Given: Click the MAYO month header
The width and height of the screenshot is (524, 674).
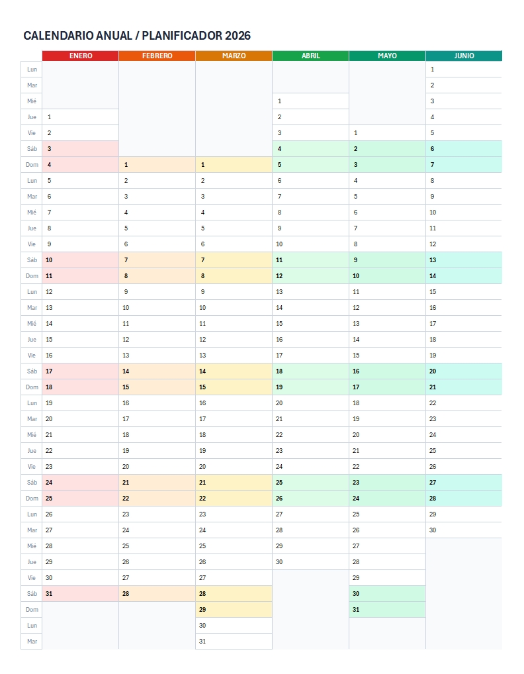Looking at the screenshot, I should pos(387,56).
